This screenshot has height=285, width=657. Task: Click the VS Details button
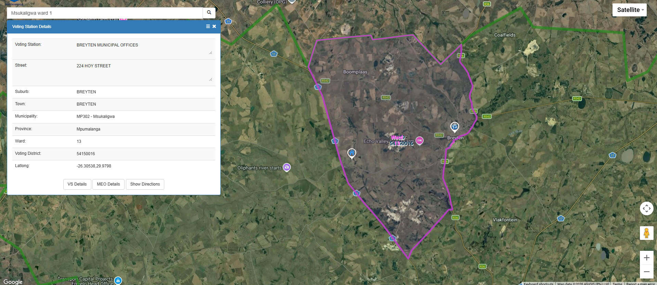pos(77,184)
